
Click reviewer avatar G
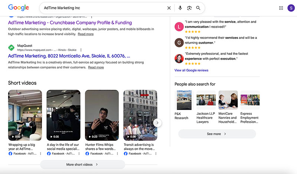pos(179,43)
